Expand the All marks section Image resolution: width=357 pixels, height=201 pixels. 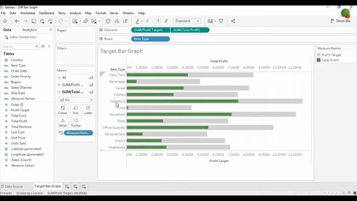click(59, 78)
